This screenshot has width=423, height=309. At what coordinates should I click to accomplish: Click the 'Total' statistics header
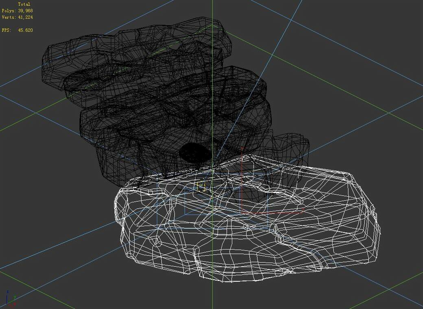pyautogui.click(x=24, y=4)
